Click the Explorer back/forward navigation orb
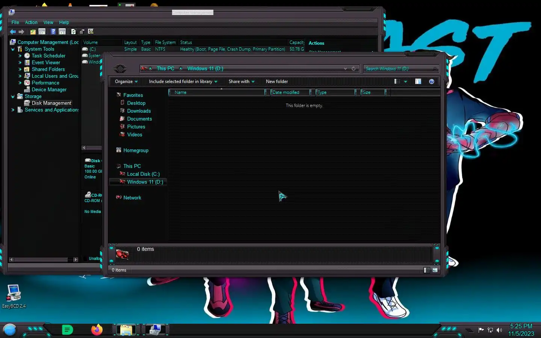The height and width of the screenshot is (338, 541). pyautogui.click(x=120, y=69)
